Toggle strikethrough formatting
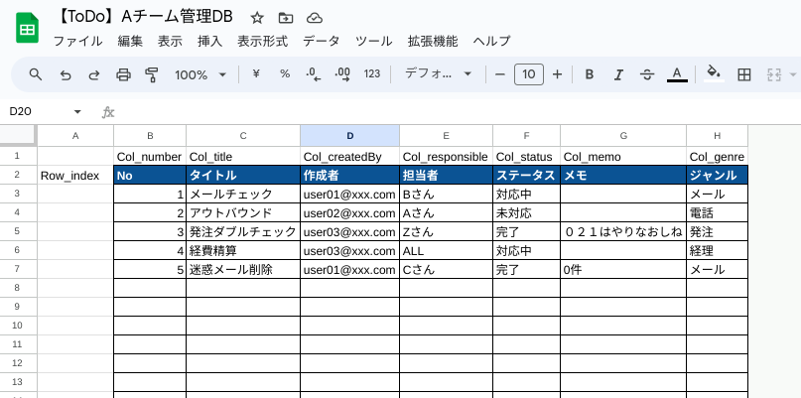 click(x=647, y=74)
